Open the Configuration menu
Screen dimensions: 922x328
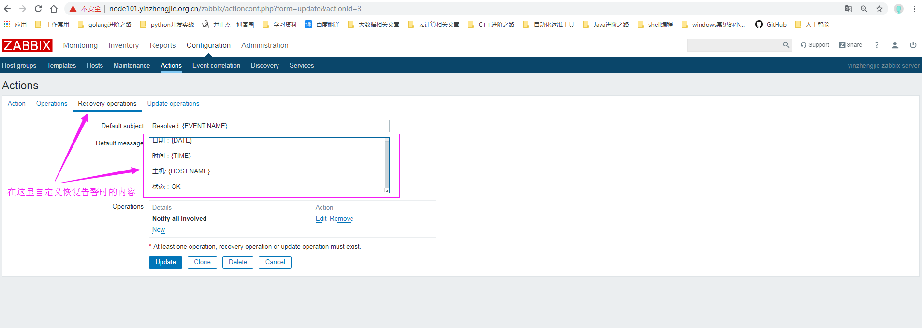(x=208, y=45)
